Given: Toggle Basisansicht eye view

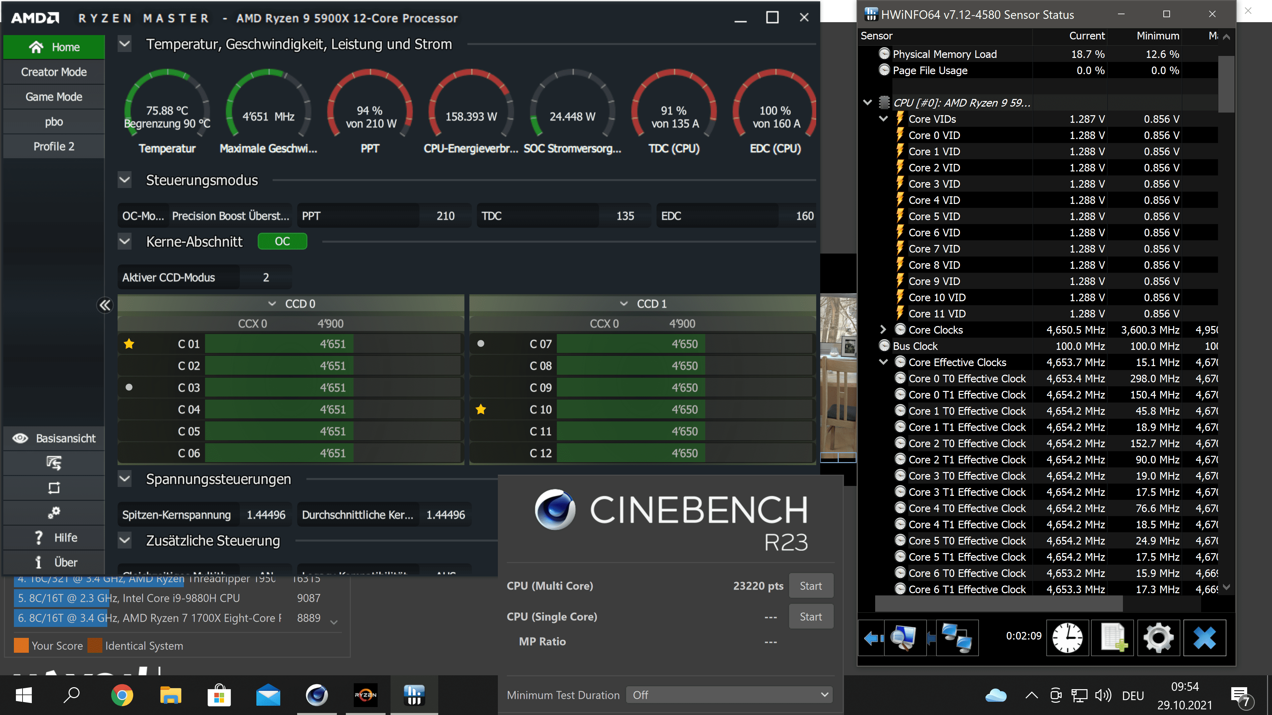Looking at the screenshot, I should [x=54, y=438].
